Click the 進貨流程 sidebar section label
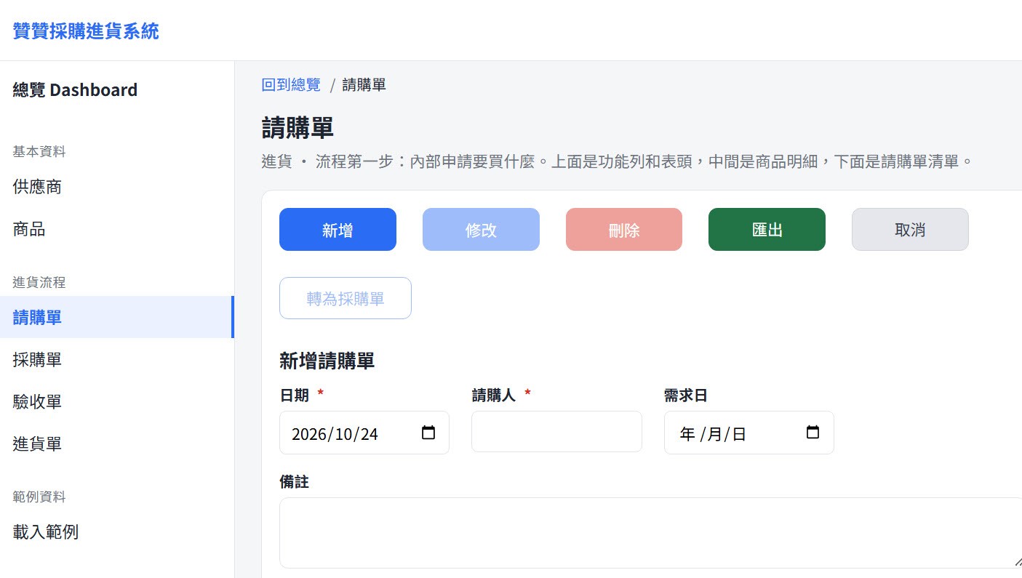Viewport: 1022px width, 578px height. (x=39, y=282)
